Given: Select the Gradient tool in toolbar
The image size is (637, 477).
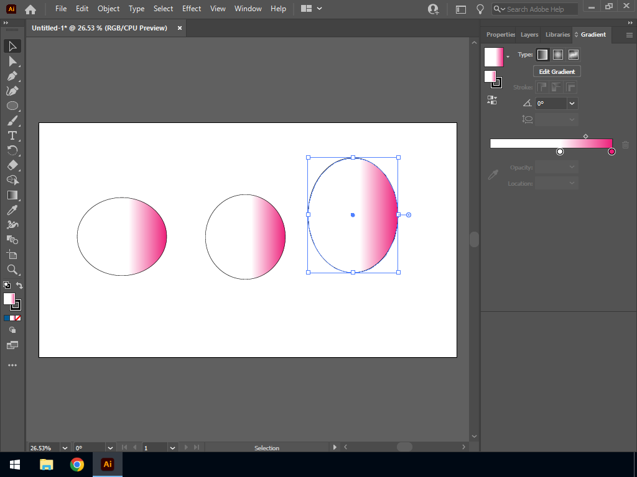Looking at the screenshot, I should pyautogui.click(x=12, y=195).
